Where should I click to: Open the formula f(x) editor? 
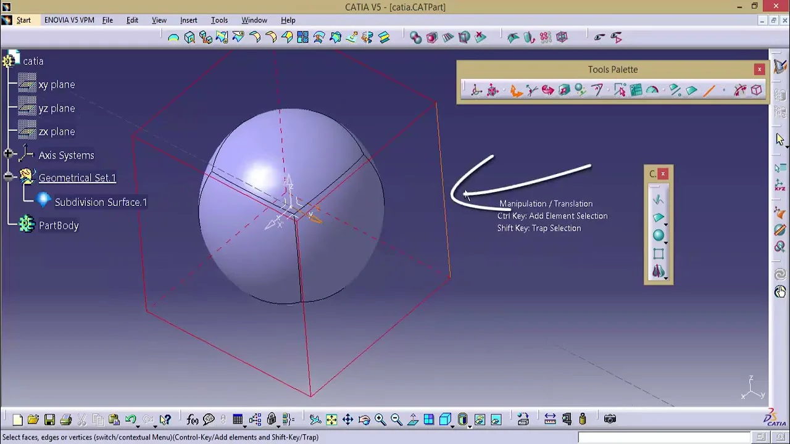[193, 420]
